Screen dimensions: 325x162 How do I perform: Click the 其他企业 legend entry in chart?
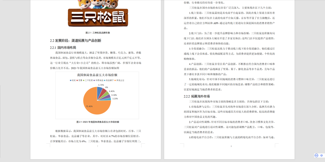tap(119, 80)
